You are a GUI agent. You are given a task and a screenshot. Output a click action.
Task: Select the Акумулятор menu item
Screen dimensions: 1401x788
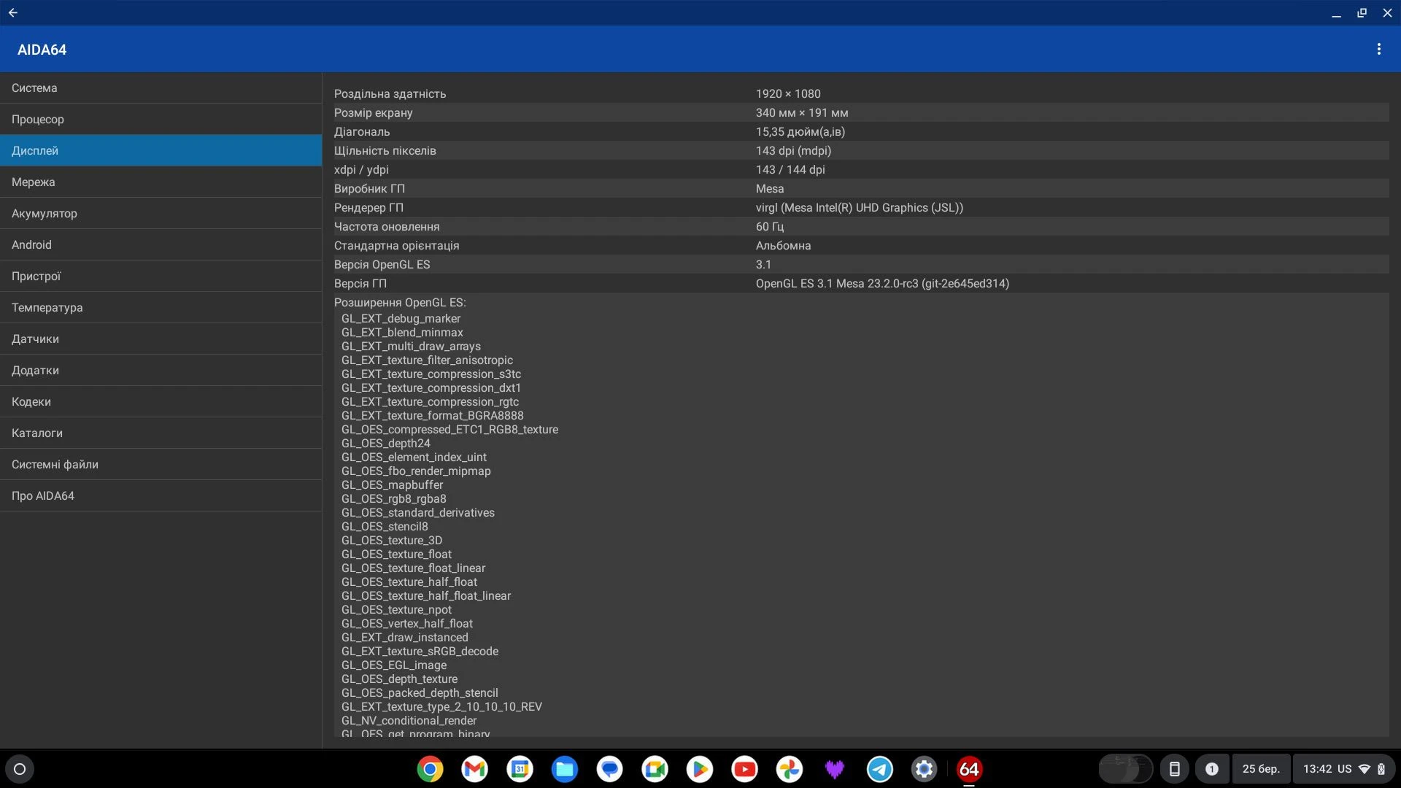(161, 213)
